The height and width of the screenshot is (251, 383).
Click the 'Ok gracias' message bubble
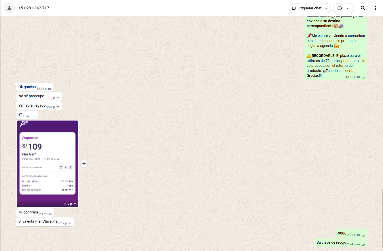(x=27, y=87)
